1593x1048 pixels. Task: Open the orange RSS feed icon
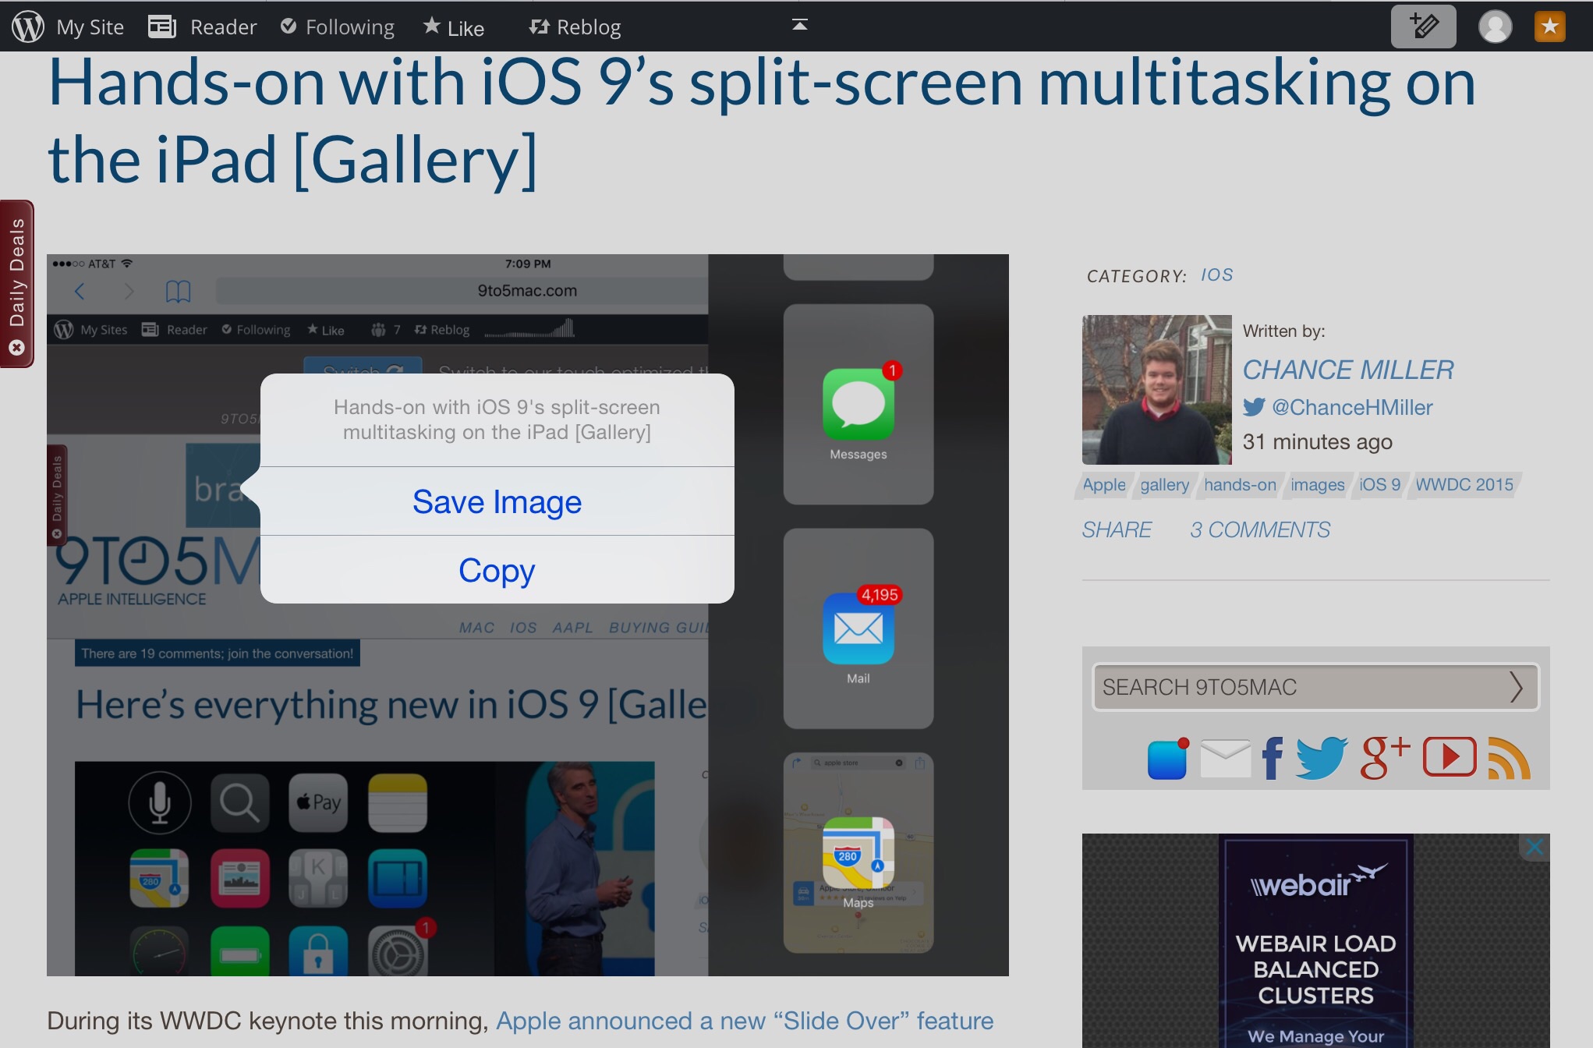point(1509,759)
